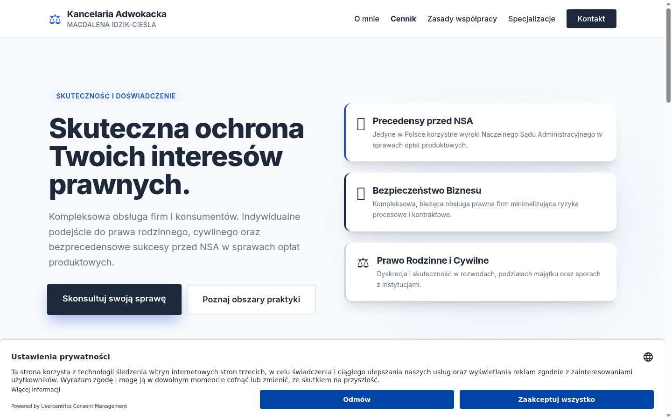Open the globe language icon in privacy banner
The height and width of the screenshot is (420, 672).
648,357
